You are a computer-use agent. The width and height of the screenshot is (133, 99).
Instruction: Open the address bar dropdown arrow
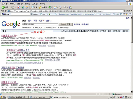pos(124,11)
